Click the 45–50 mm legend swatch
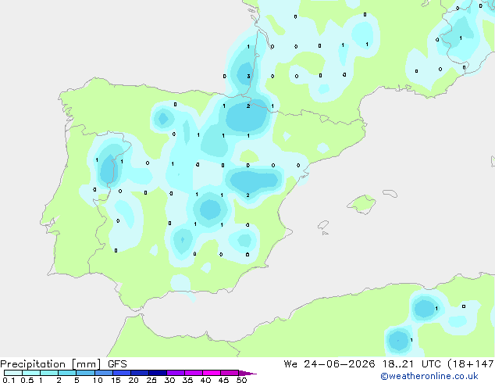The image size is (495, 383). coord(230,373)
